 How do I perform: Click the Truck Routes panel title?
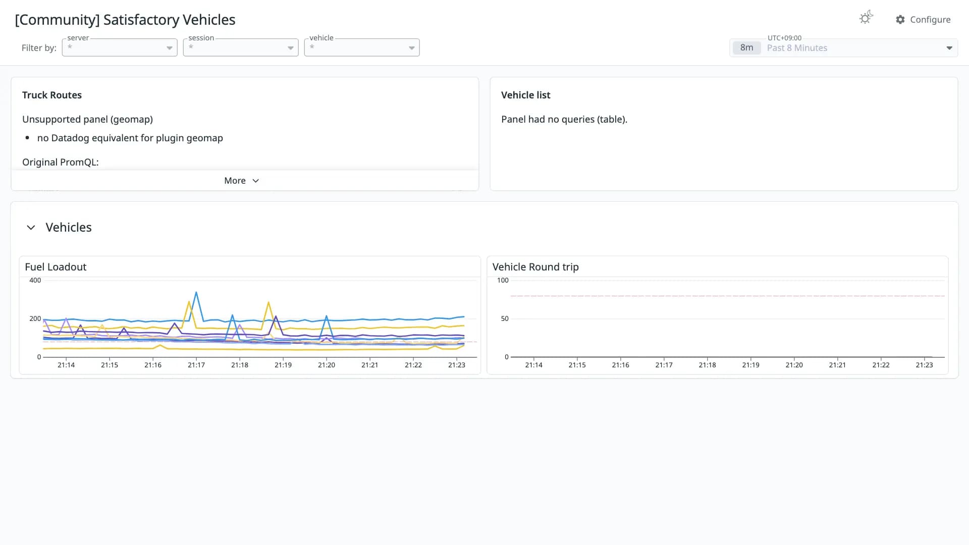[x=52, y=95]
